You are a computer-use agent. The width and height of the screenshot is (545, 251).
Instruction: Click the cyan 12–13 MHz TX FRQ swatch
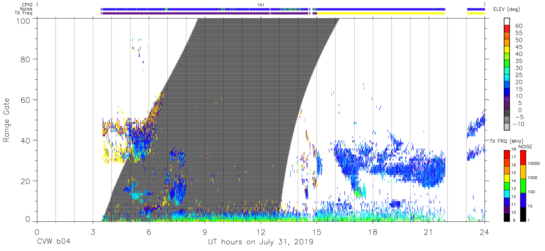coord(506,193)
